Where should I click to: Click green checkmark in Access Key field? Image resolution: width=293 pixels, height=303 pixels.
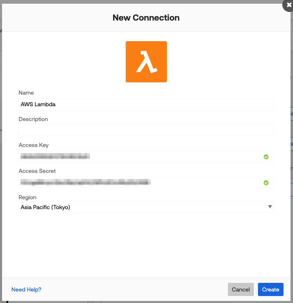266,157
